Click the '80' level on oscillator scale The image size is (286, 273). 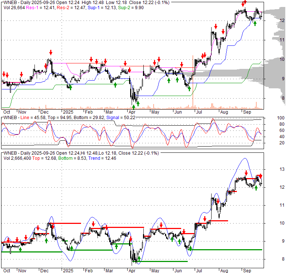(x=282, y=124)
